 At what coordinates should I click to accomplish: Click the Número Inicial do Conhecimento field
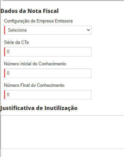[x=48, y=73]
